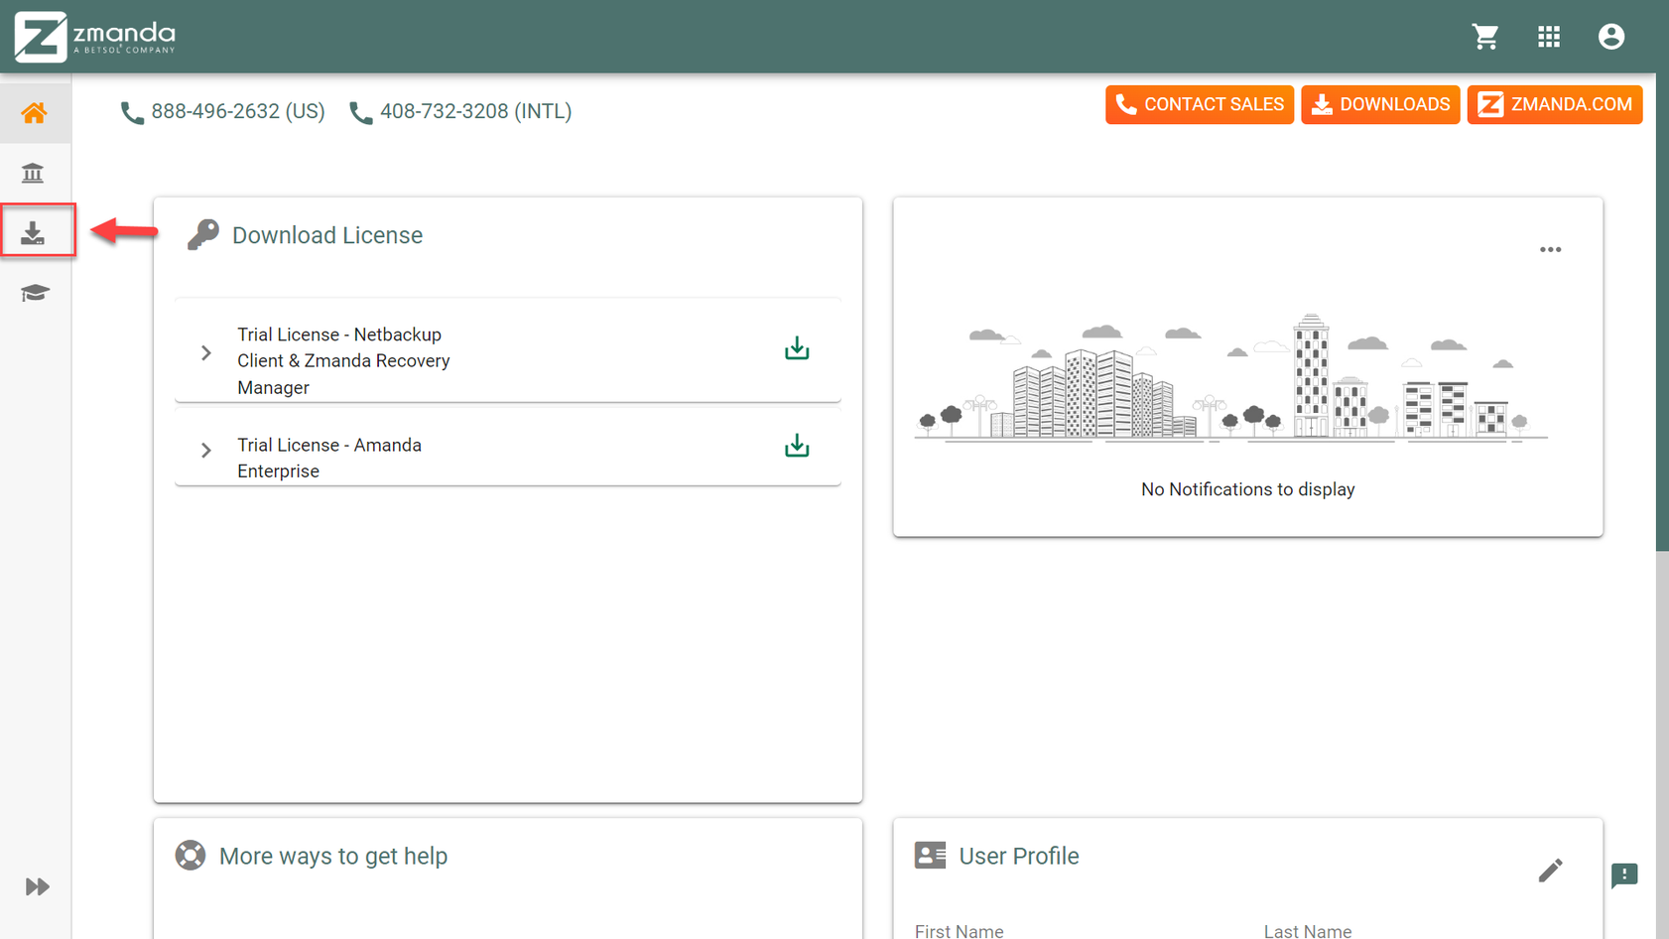
Task: Open notifications three-dot options menu
Action: click(x=1551, y=250)
